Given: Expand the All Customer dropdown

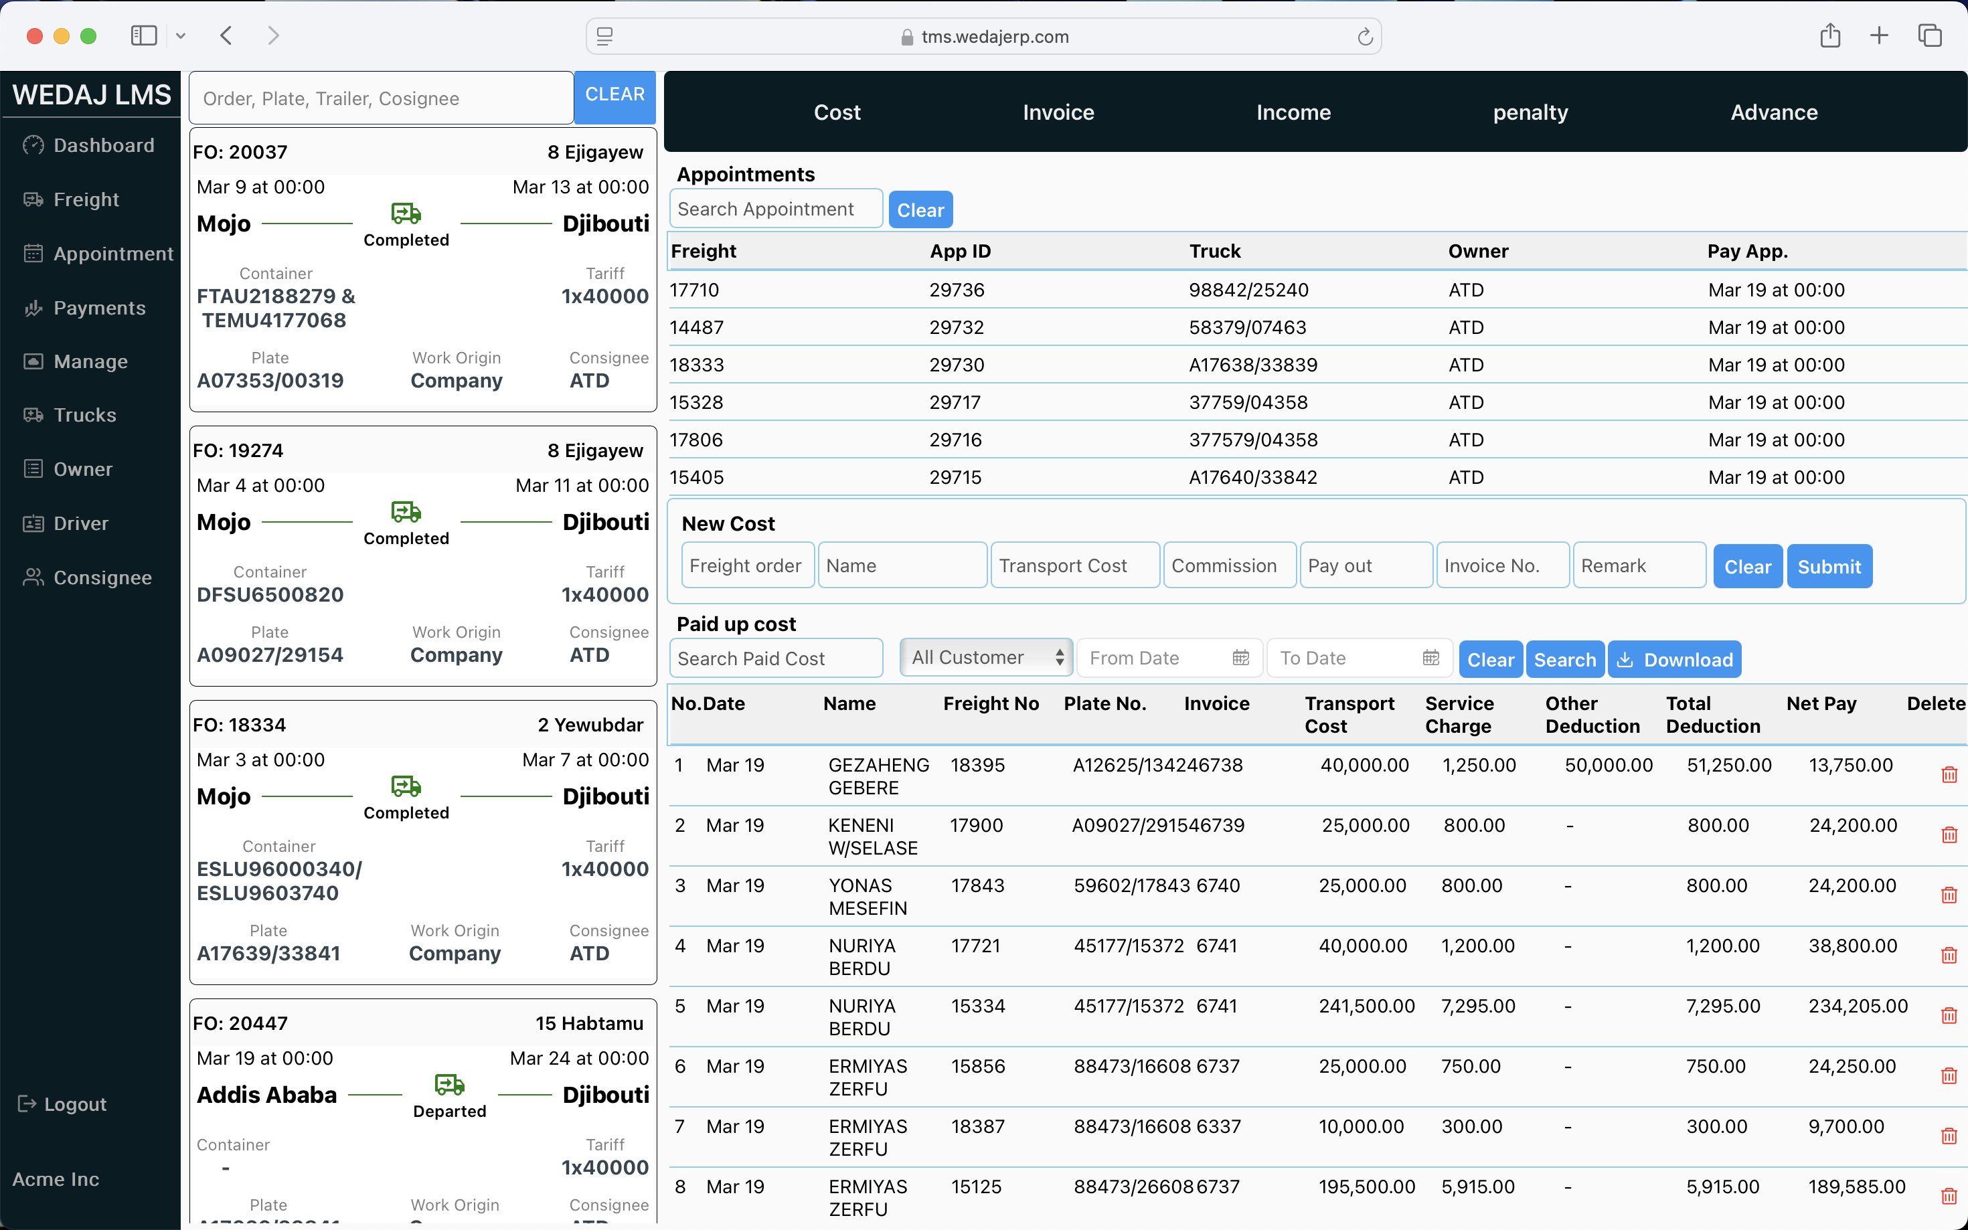Looking at the screenshot, I should [x=986, y=657].
